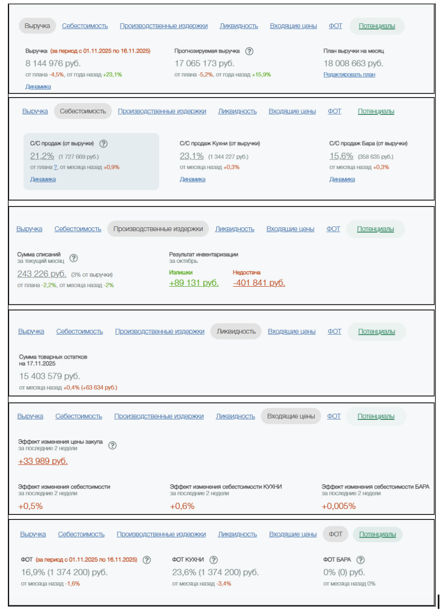Open Потенциалы tab in the top Выручка panel
440x610 pixels.
coord(377,26)
